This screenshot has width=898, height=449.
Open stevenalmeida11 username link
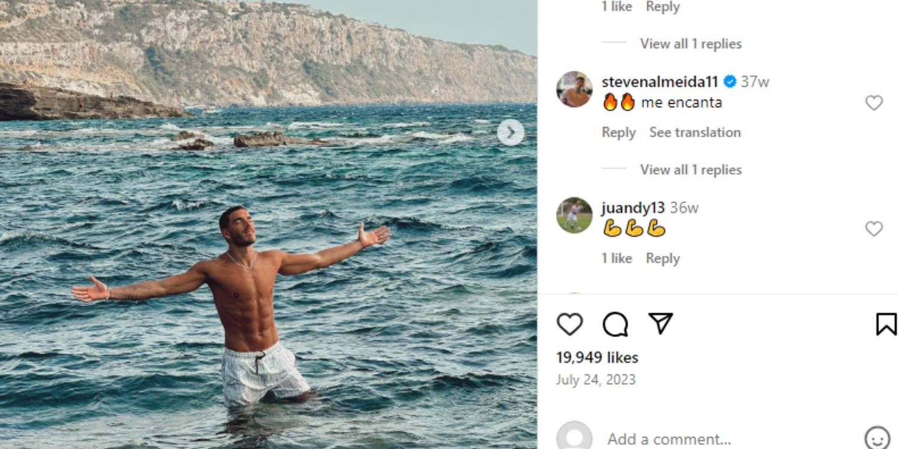point(659,81)
